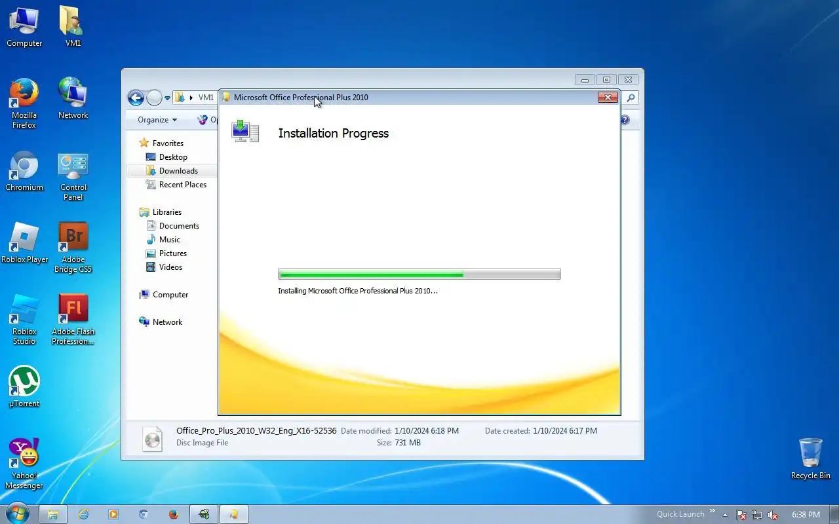Click the Explorer Forward navigation button
The height and width of the screenshot is (524, 839).
(x=154, y=98)
